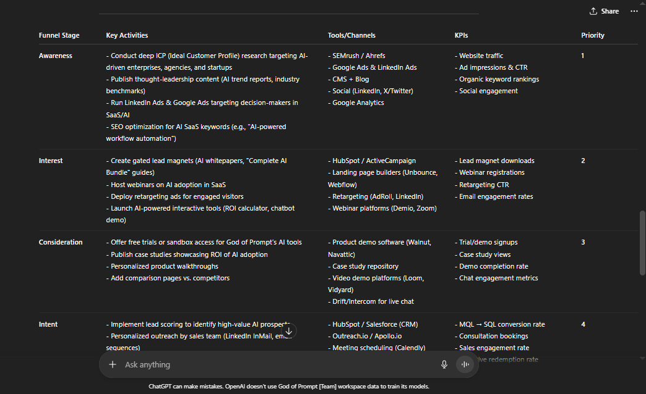
Task: Click the Sales engagement rate KPI
Action: click(492, 348)
